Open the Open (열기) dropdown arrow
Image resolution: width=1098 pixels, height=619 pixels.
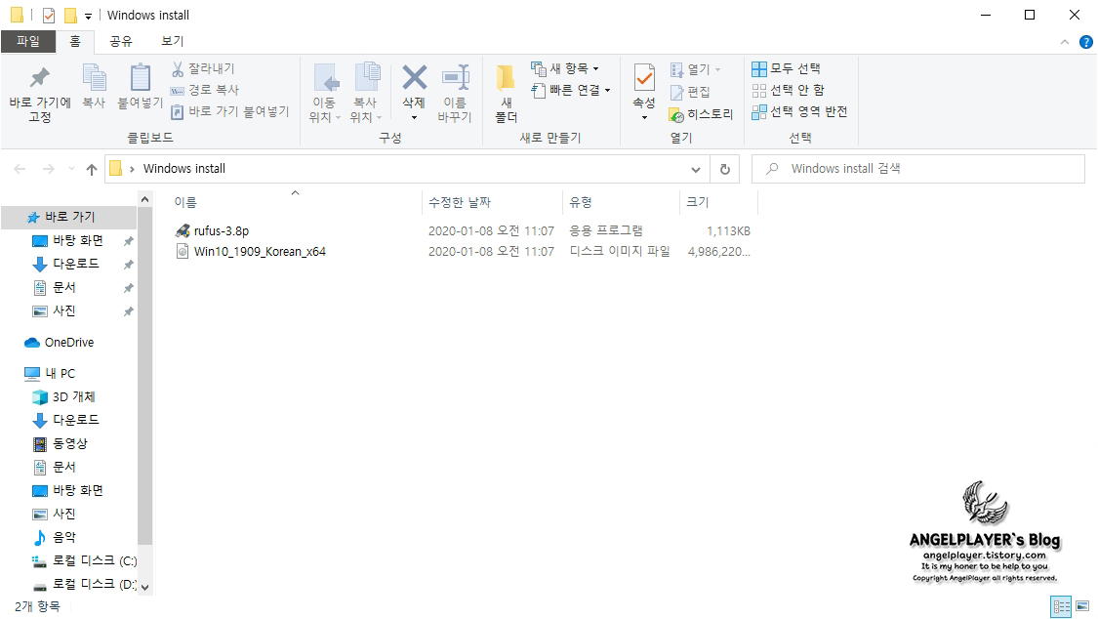[x=717, y=69]
